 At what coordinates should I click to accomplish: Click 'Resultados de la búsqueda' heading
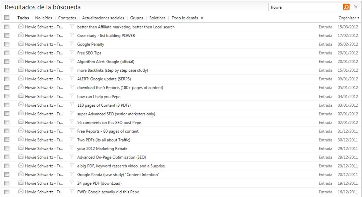click(43, 7)
